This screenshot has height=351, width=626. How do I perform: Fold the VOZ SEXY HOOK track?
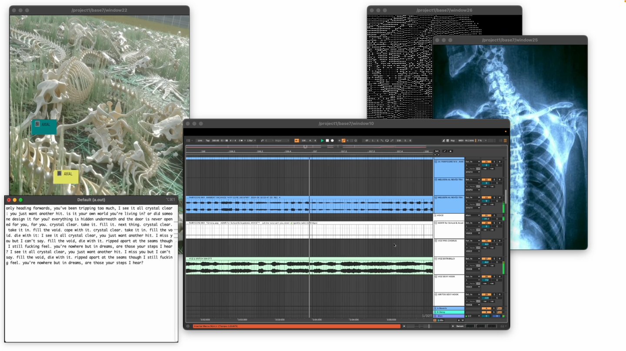pos(436,276)
